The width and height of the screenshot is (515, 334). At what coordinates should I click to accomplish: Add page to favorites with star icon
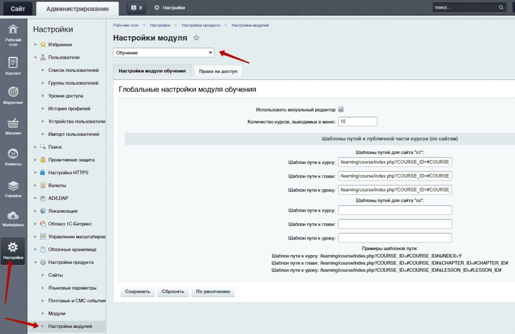tap(197, 38)
